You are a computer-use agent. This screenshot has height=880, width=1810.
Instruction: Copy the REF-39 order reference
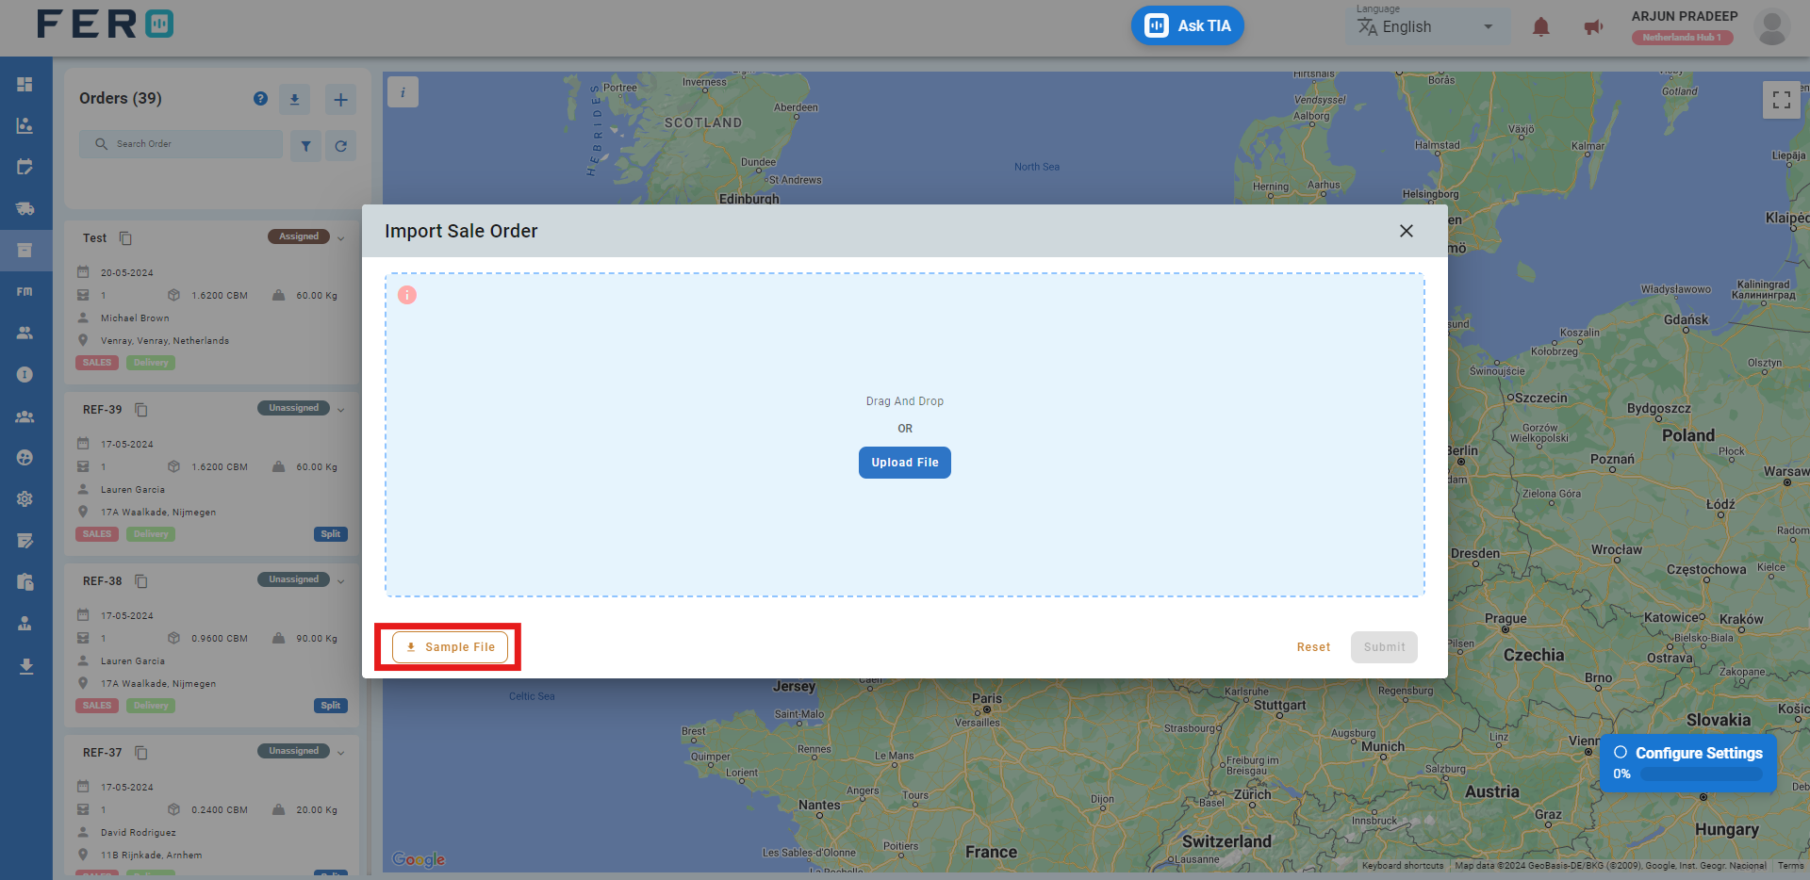click(x=141, y=410)
